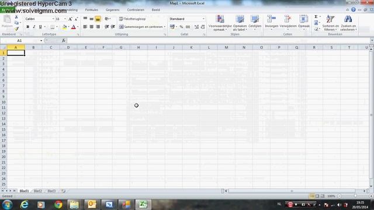Click the formula bar input field
Image resolution: width=374 pixels, height=210 pixels.
(218, 41)
